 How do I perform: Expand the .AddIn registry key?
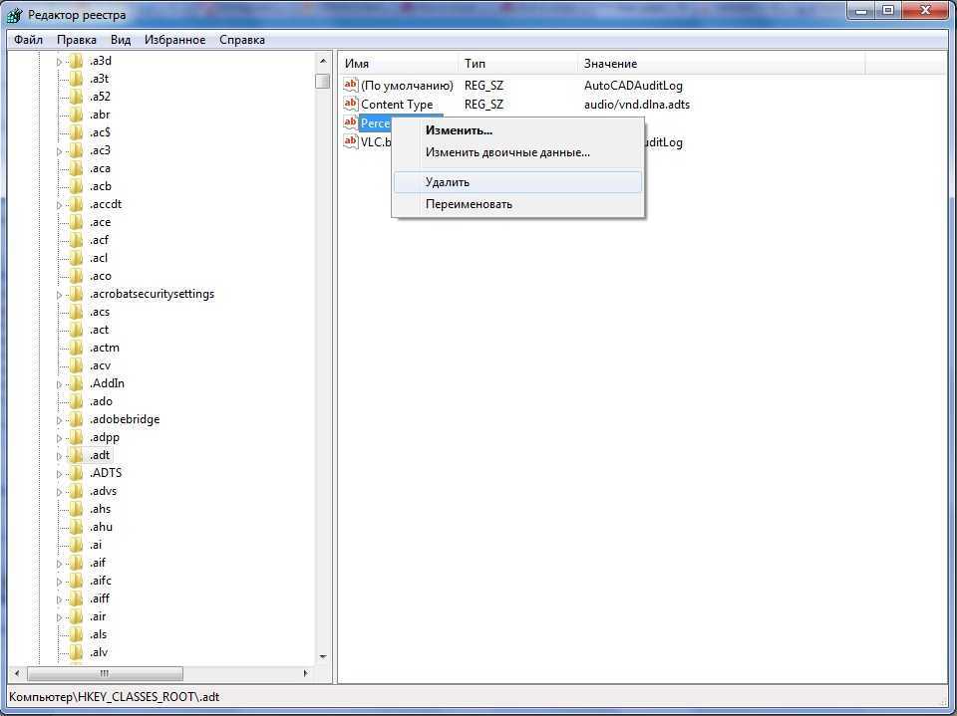tap(59, 384)
